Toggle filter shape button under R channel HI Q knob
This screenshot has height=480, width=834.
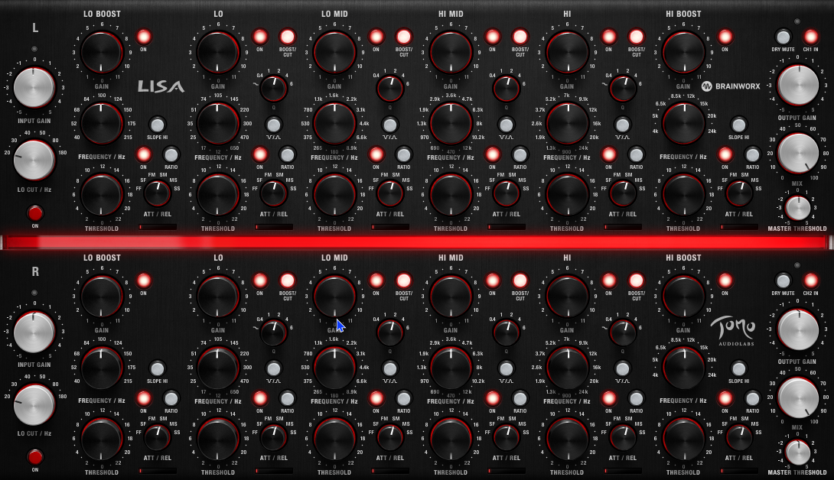(622, 368)
